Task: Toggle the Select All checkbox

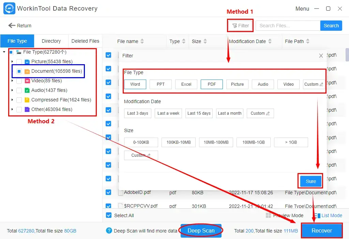Action: [109, 215]
